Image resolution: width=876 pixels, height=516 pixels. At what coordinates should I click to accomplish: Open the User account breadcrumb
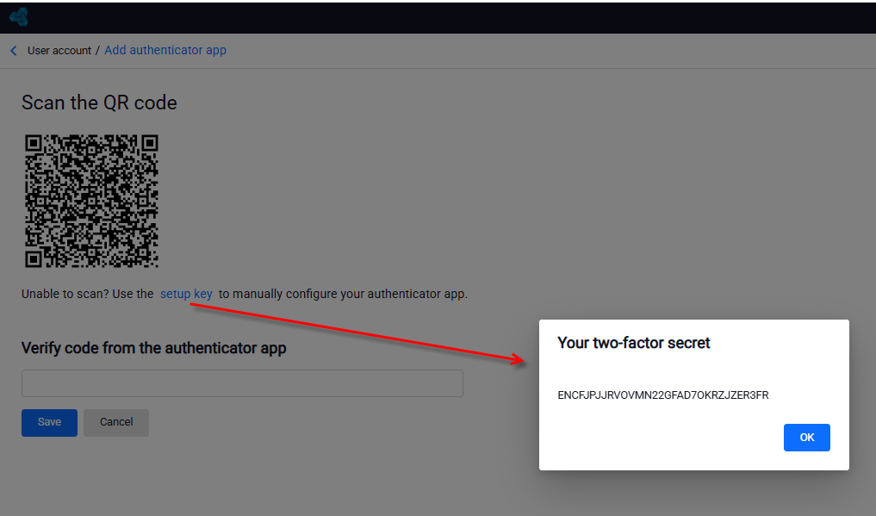59,50
